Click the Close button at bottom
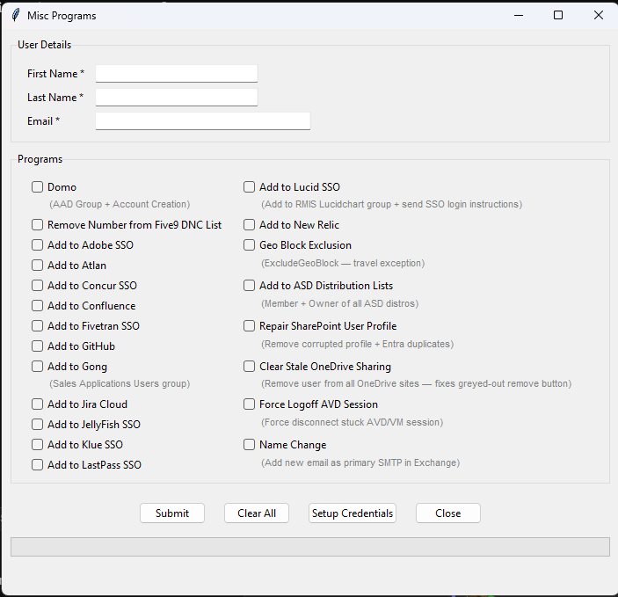The width and height of the screenshot is (618, 597). [x=448, y=513]
